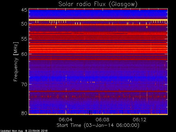Click the plot title 'Solar radio Flux (Glasgow)'
This screenshot has width=176, height=132.
click(98, 4)
